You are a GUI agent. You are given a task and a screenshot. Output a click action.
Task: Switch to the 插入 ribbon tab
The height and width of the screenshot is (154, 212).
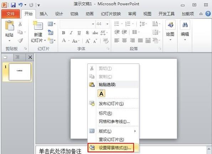click(44, 14)
